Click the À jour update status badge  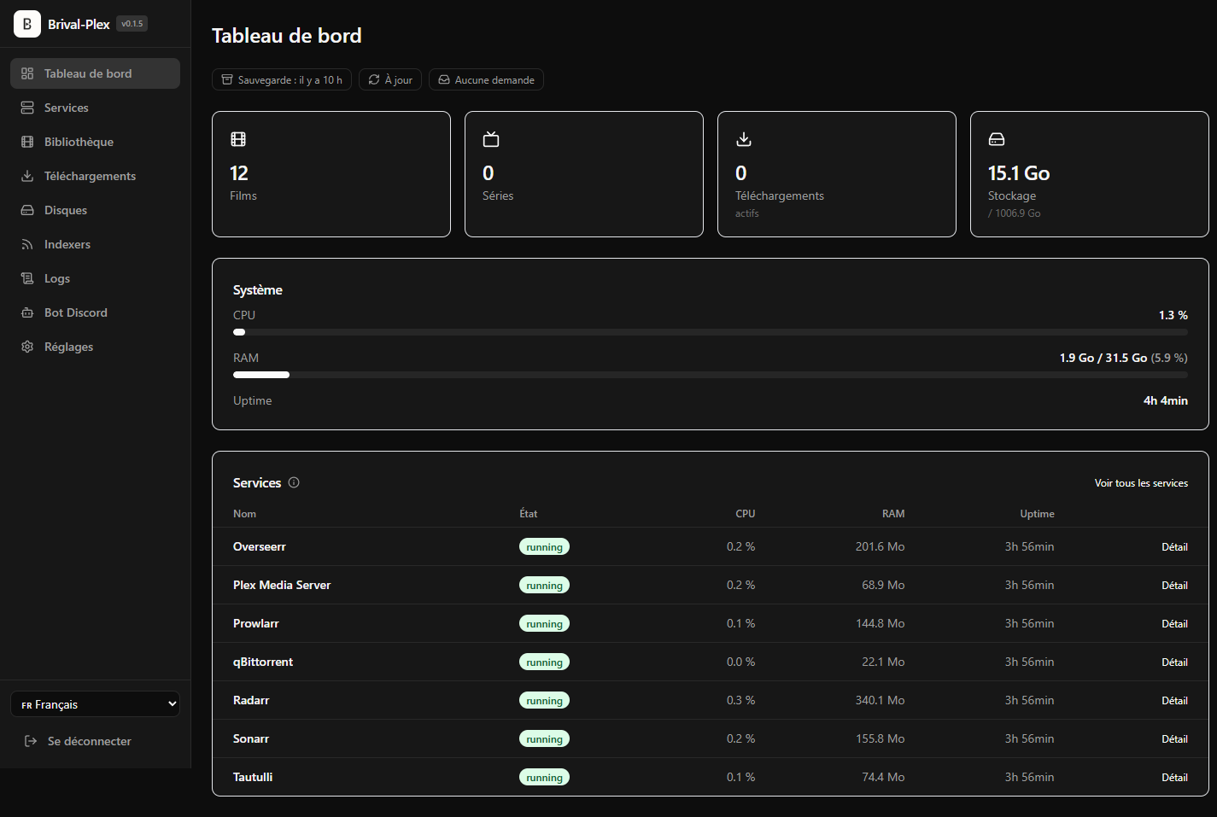tap(390, 79)
